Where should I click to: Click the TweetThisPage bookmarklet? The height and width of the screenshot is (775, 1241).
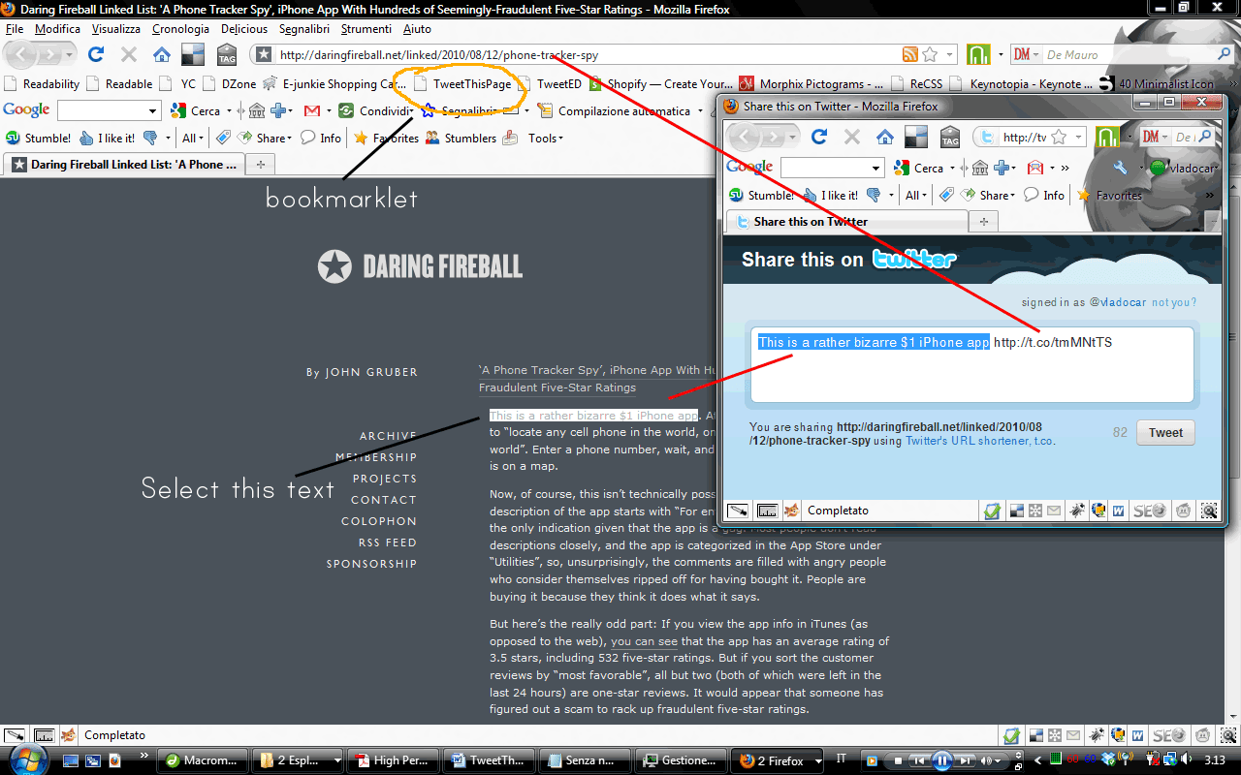pyautogui.click(x=463, y=84)
